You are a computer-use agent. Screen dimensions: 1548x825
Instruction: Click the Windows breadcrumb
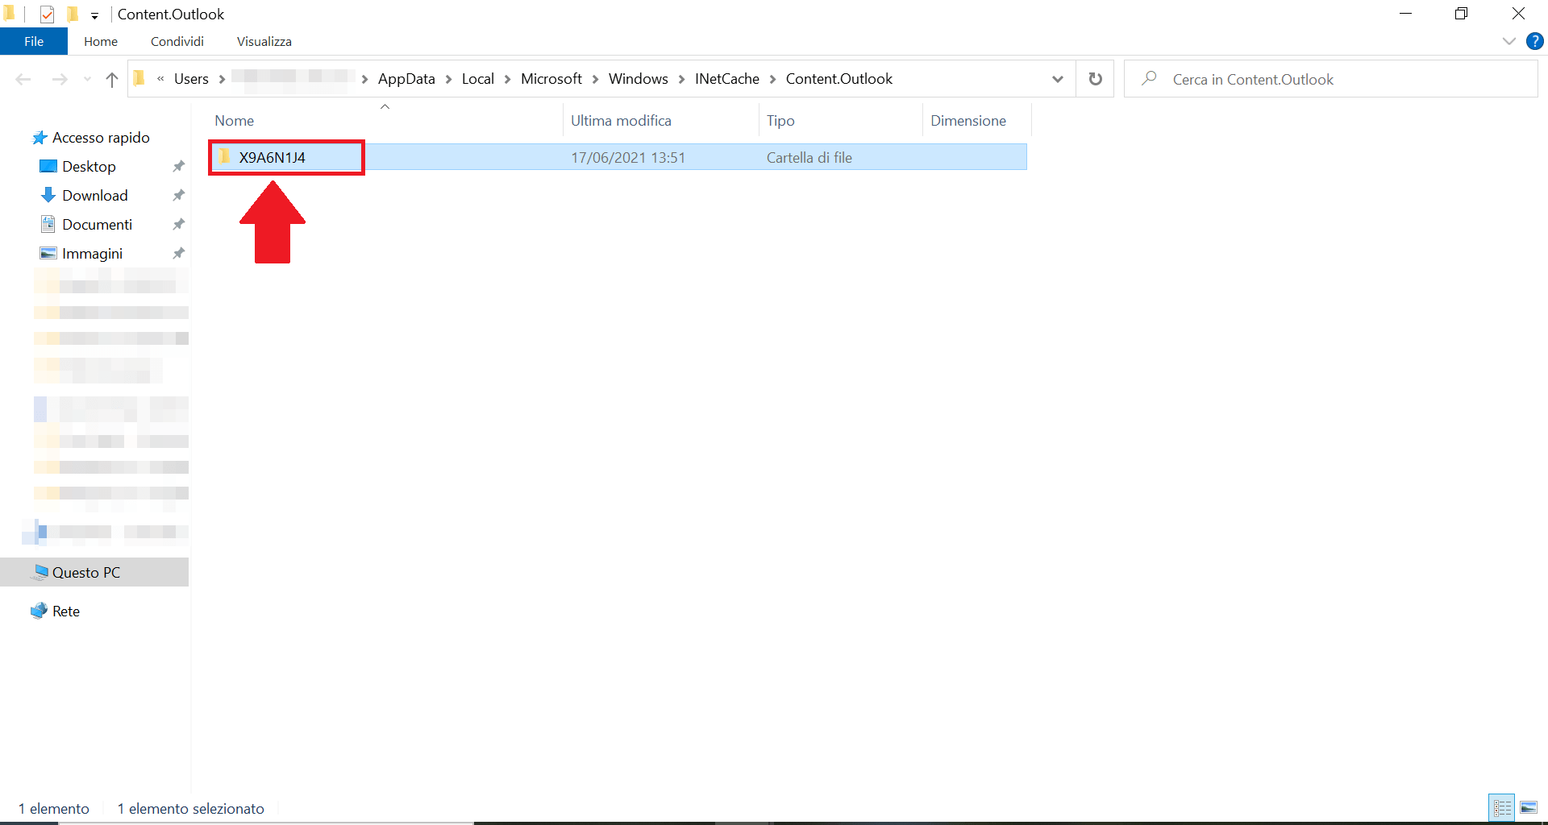[x=639, y=79]
